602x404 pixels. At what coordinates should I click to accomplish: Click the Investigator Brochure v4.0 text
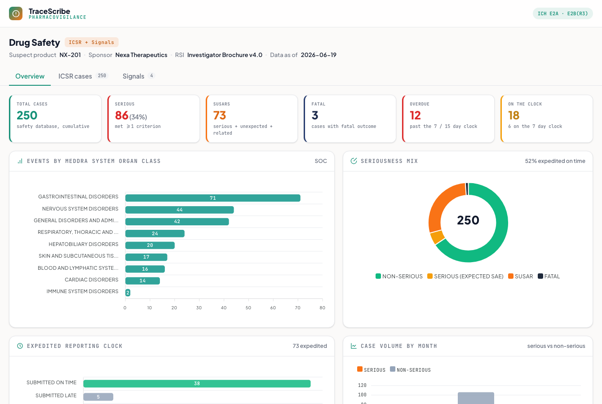click(225, 55)
